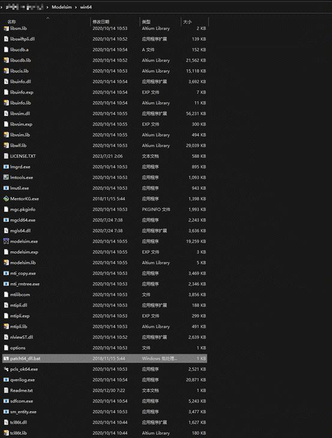Select the mgls64.dll file icon
The height and width of the screenshot is (438, 332).
(6, 231)
